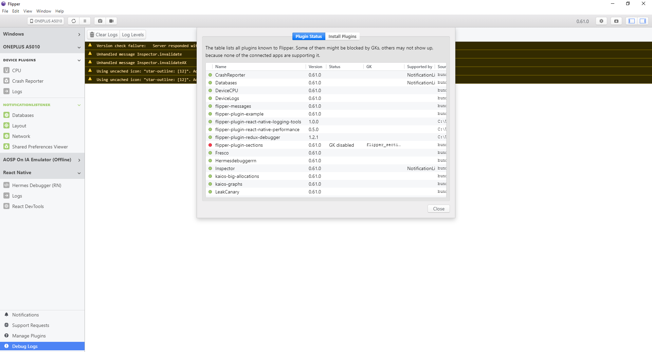Select the Crash Reporter plugin

[27, 81]
